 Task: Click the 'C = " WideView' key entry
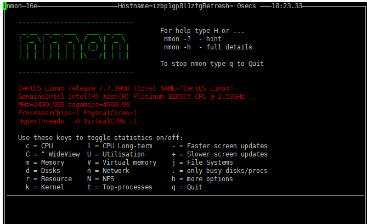click(x=53, y=154)
